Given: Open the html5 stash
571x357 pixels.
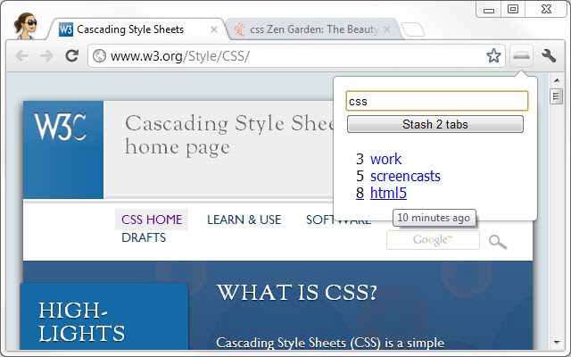Looking at the screenshot, I should (x=388, y=193).
